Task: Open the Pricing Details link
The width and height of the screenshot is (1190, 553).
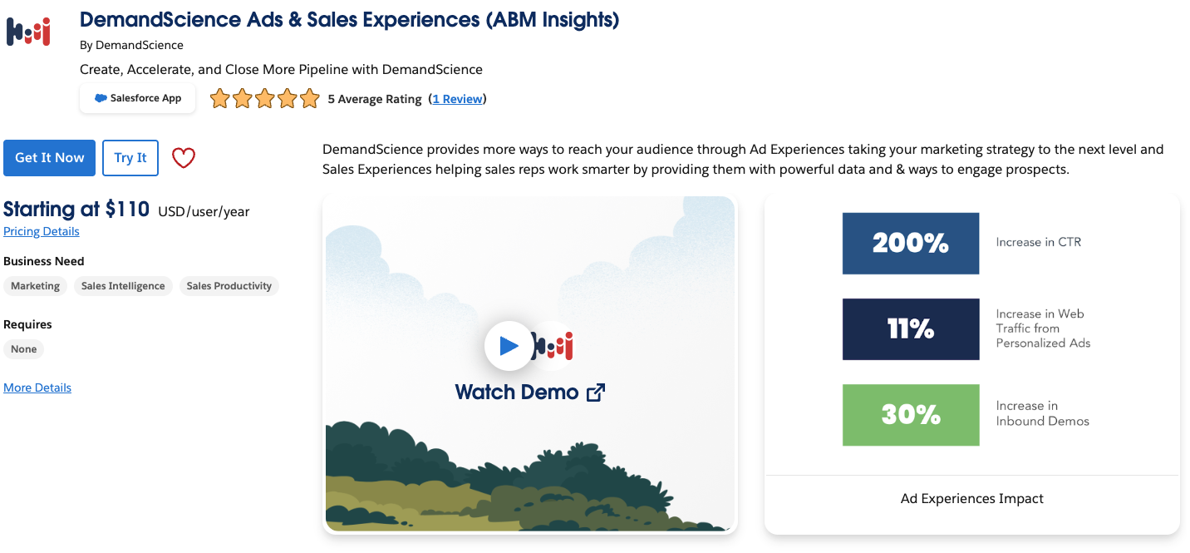Action: [x=42, y=231]
